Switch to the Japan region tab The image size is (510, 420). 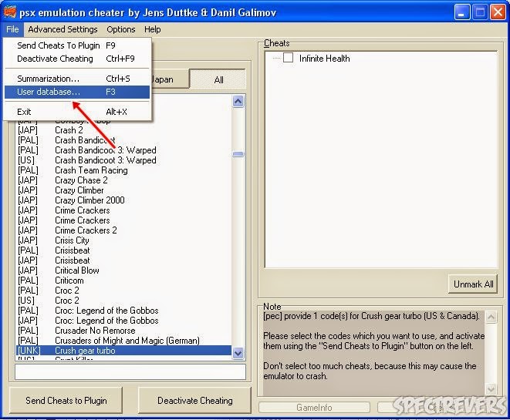click(x=170, y=79)
